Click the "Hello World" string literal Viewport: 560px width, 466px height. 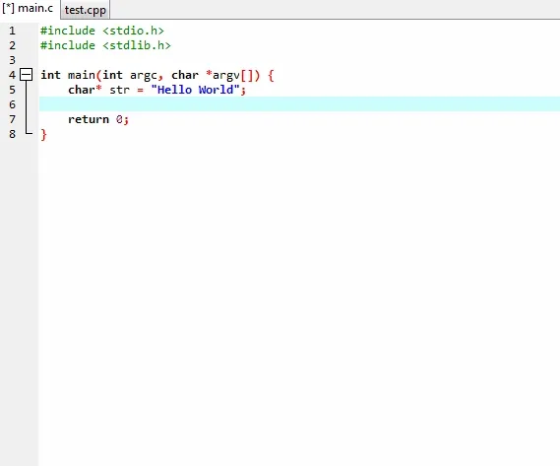click(x=195, y=90)
